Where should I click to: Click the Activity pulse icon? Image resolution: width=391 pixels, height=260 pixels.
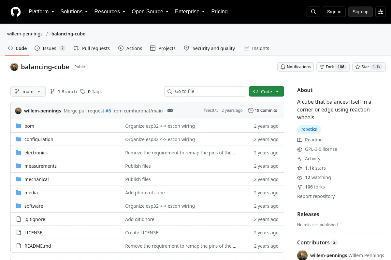coord(300,159)
